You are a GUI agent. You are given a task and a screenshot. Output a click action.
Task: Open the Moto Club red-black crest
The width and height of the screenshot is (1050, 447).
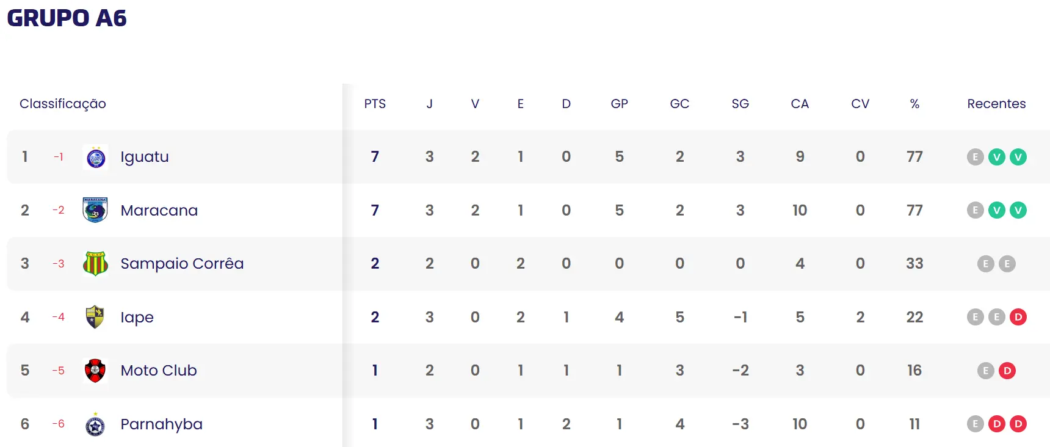(x=95, y=371)
